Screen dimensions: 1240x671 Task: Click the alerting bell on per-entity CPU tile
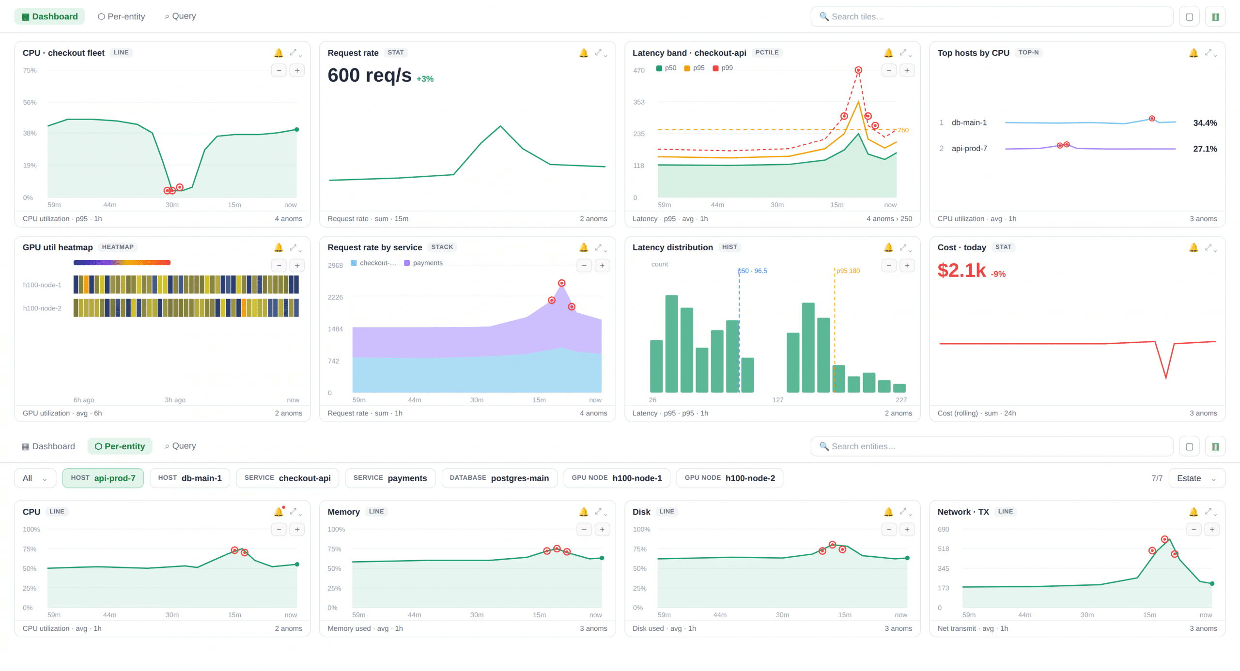coord(279,512)
